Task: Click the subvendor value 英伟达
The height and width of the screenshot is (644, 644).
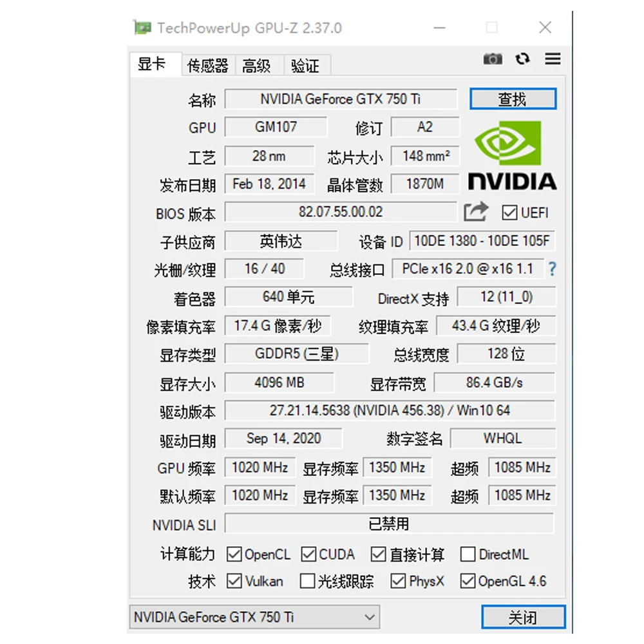Action: click(281, 241)
